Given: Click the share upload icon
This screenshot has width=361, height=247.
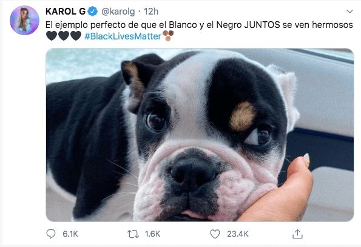Looking at the screenshot, I should (x=297, y=234).
